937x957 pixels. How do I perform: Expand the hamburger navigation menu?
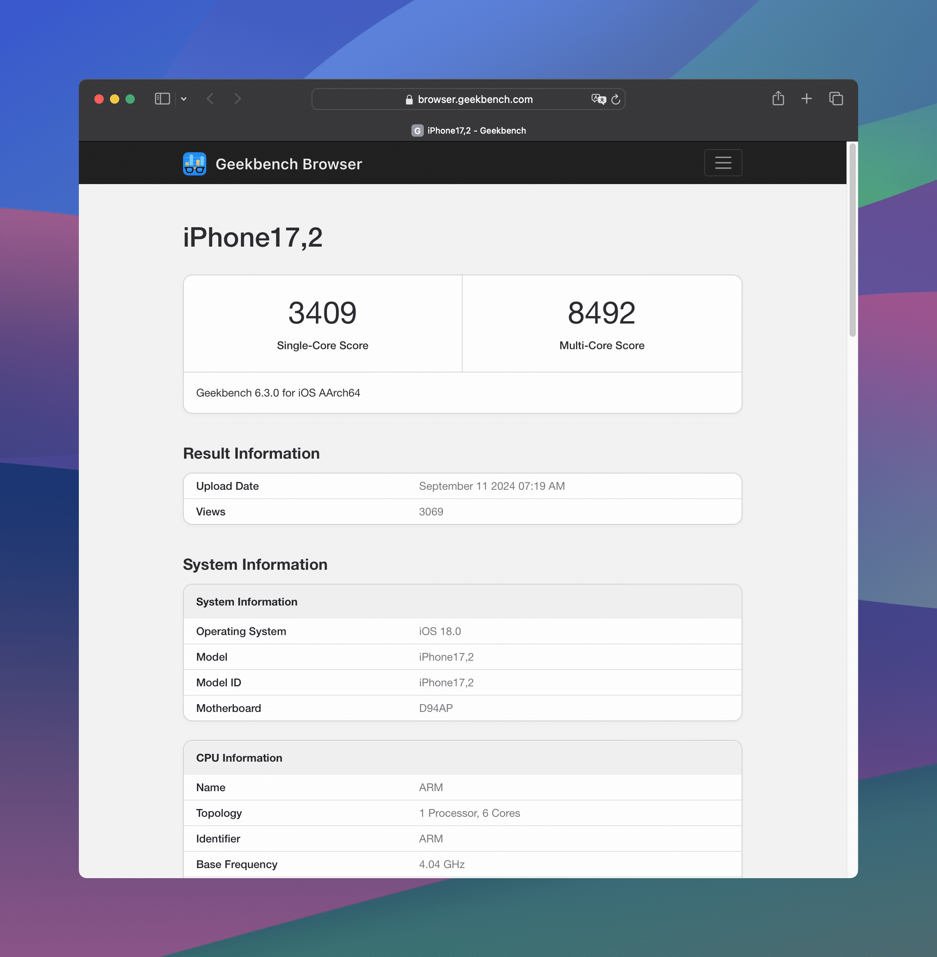tap(723, 163)
